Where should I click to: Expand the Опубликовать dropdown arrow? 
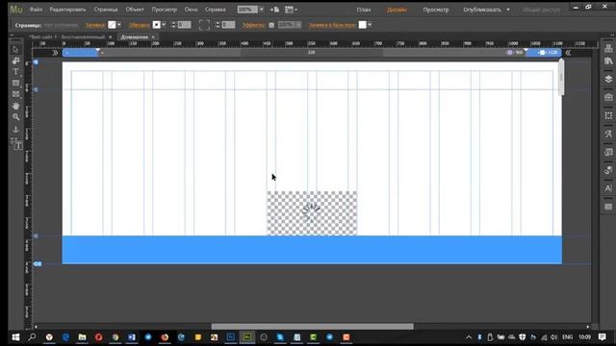508,10
